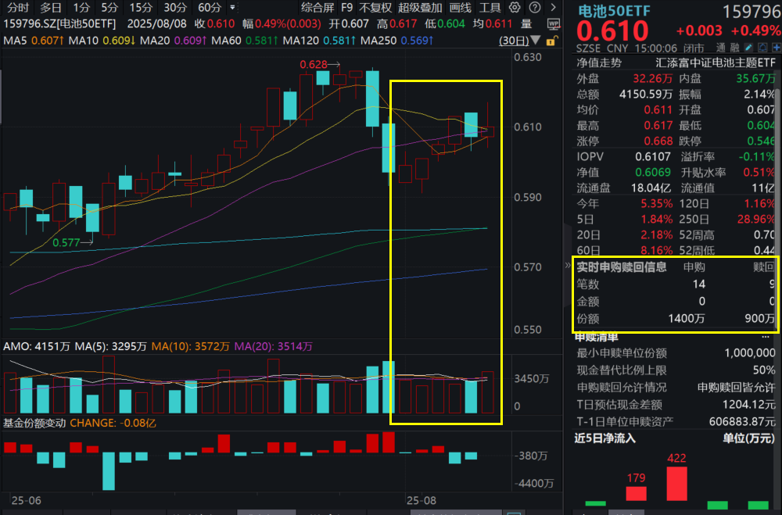782x515 pixels.
Task: Toggle the orange padlock icon
Action: coord(552,40)
